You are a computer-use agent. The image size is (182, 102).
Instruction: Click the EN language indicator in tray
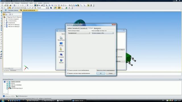point(163,100)
